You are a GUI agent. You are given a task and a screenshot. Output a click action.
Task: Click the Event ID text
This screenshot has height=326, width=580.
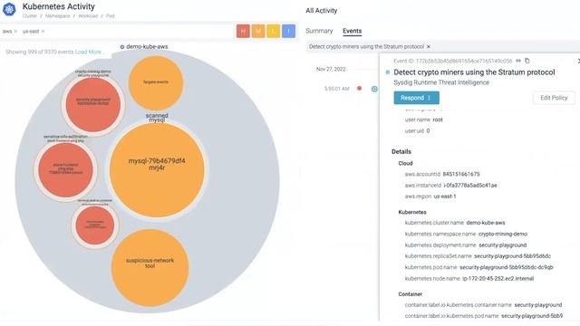453,61
